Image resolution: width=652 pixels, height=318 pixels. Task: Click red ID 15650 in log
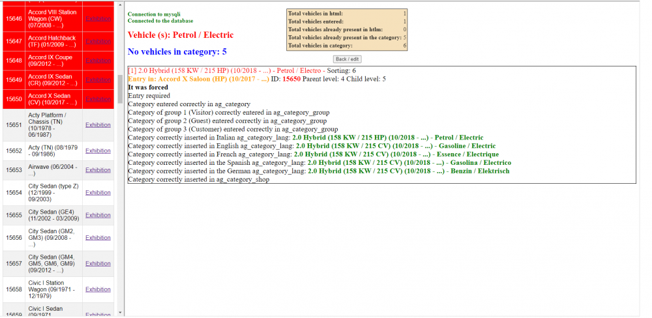[x=291, y=79]
